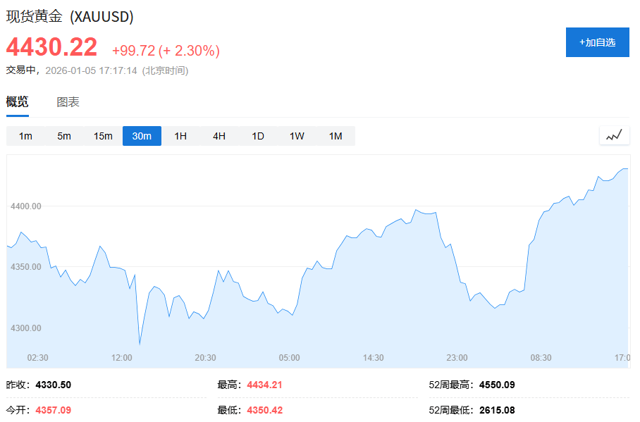The height and width of the screenshot is (422, 640).
Task: Switch to the 概览 tab
Action: 18,102
